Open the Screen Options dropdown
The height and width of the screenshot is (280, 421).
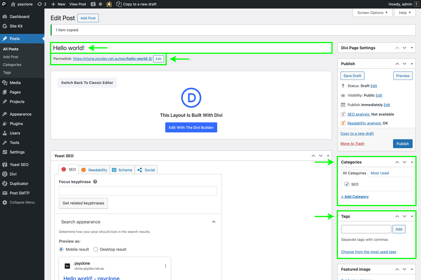click(372, 13)
